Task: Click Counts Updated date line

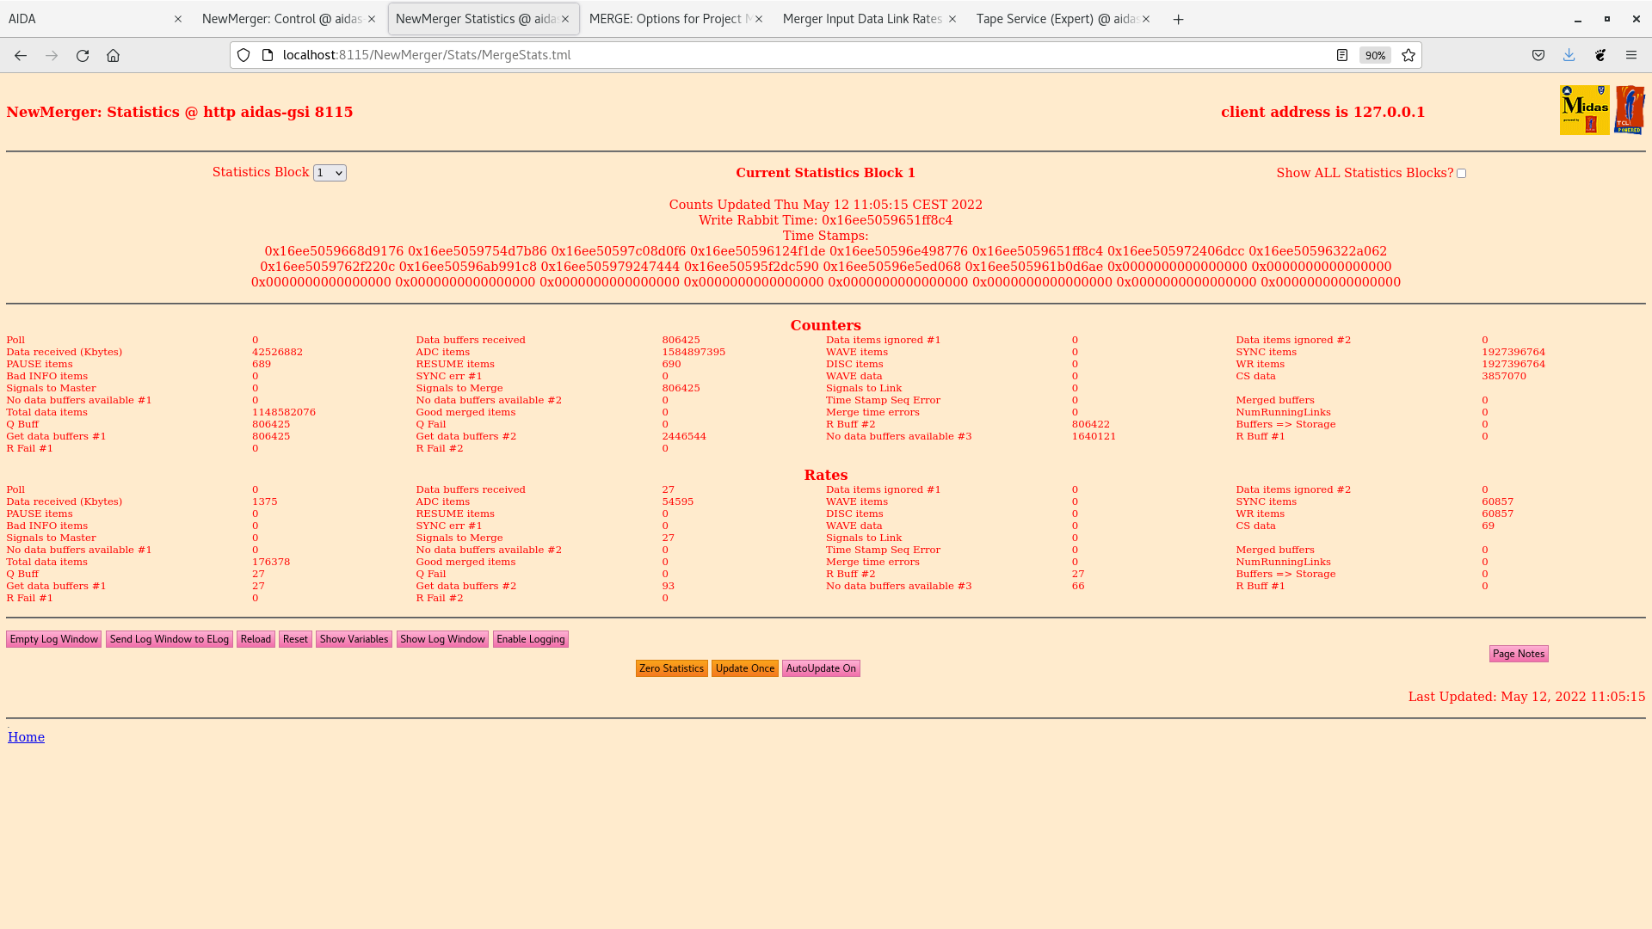Action: pos(825,205)
